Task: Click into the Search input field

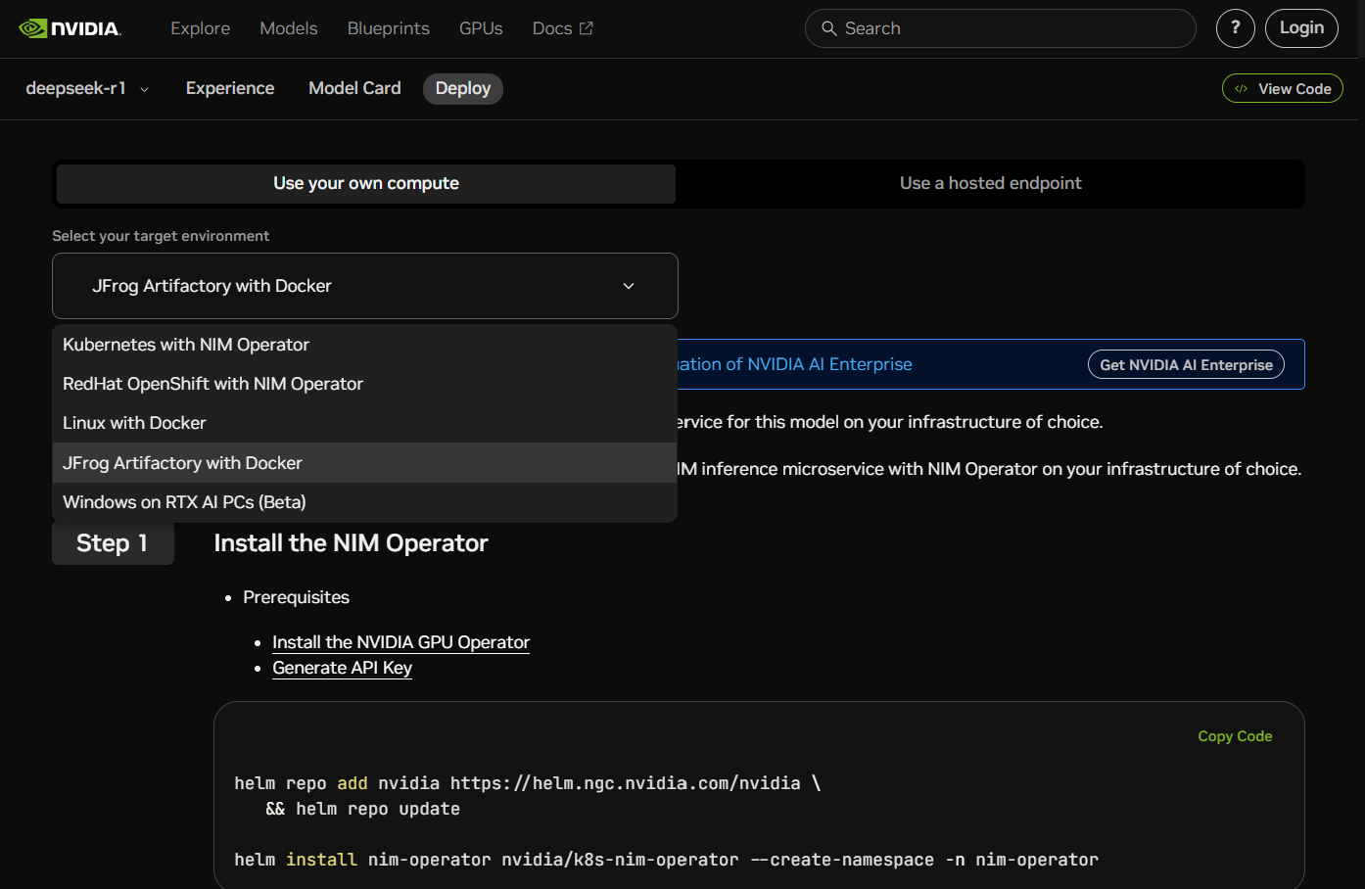Action: 1009,28
